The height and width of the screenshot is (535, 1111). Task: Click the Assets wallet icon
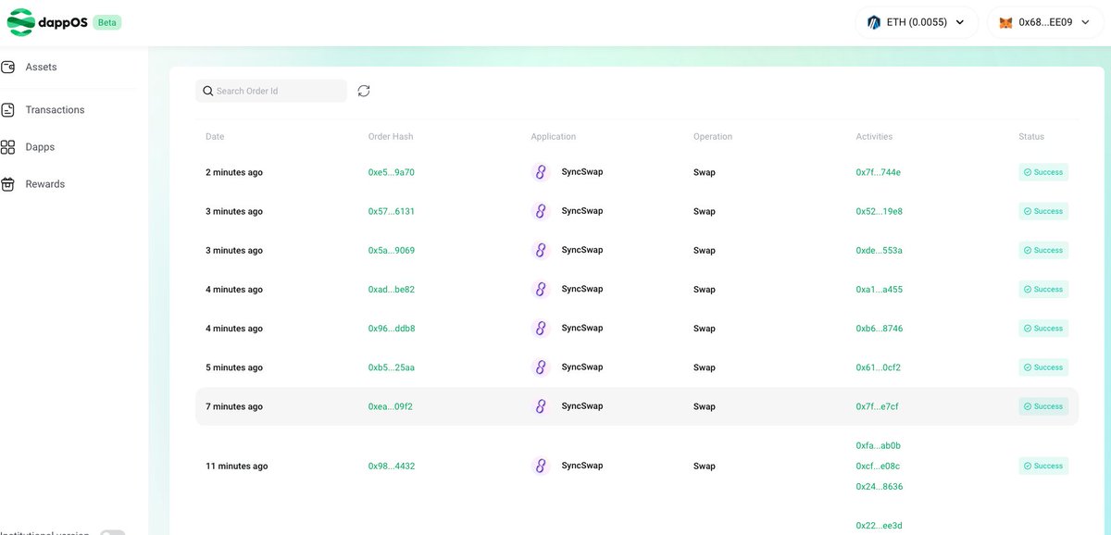[8, 68]
